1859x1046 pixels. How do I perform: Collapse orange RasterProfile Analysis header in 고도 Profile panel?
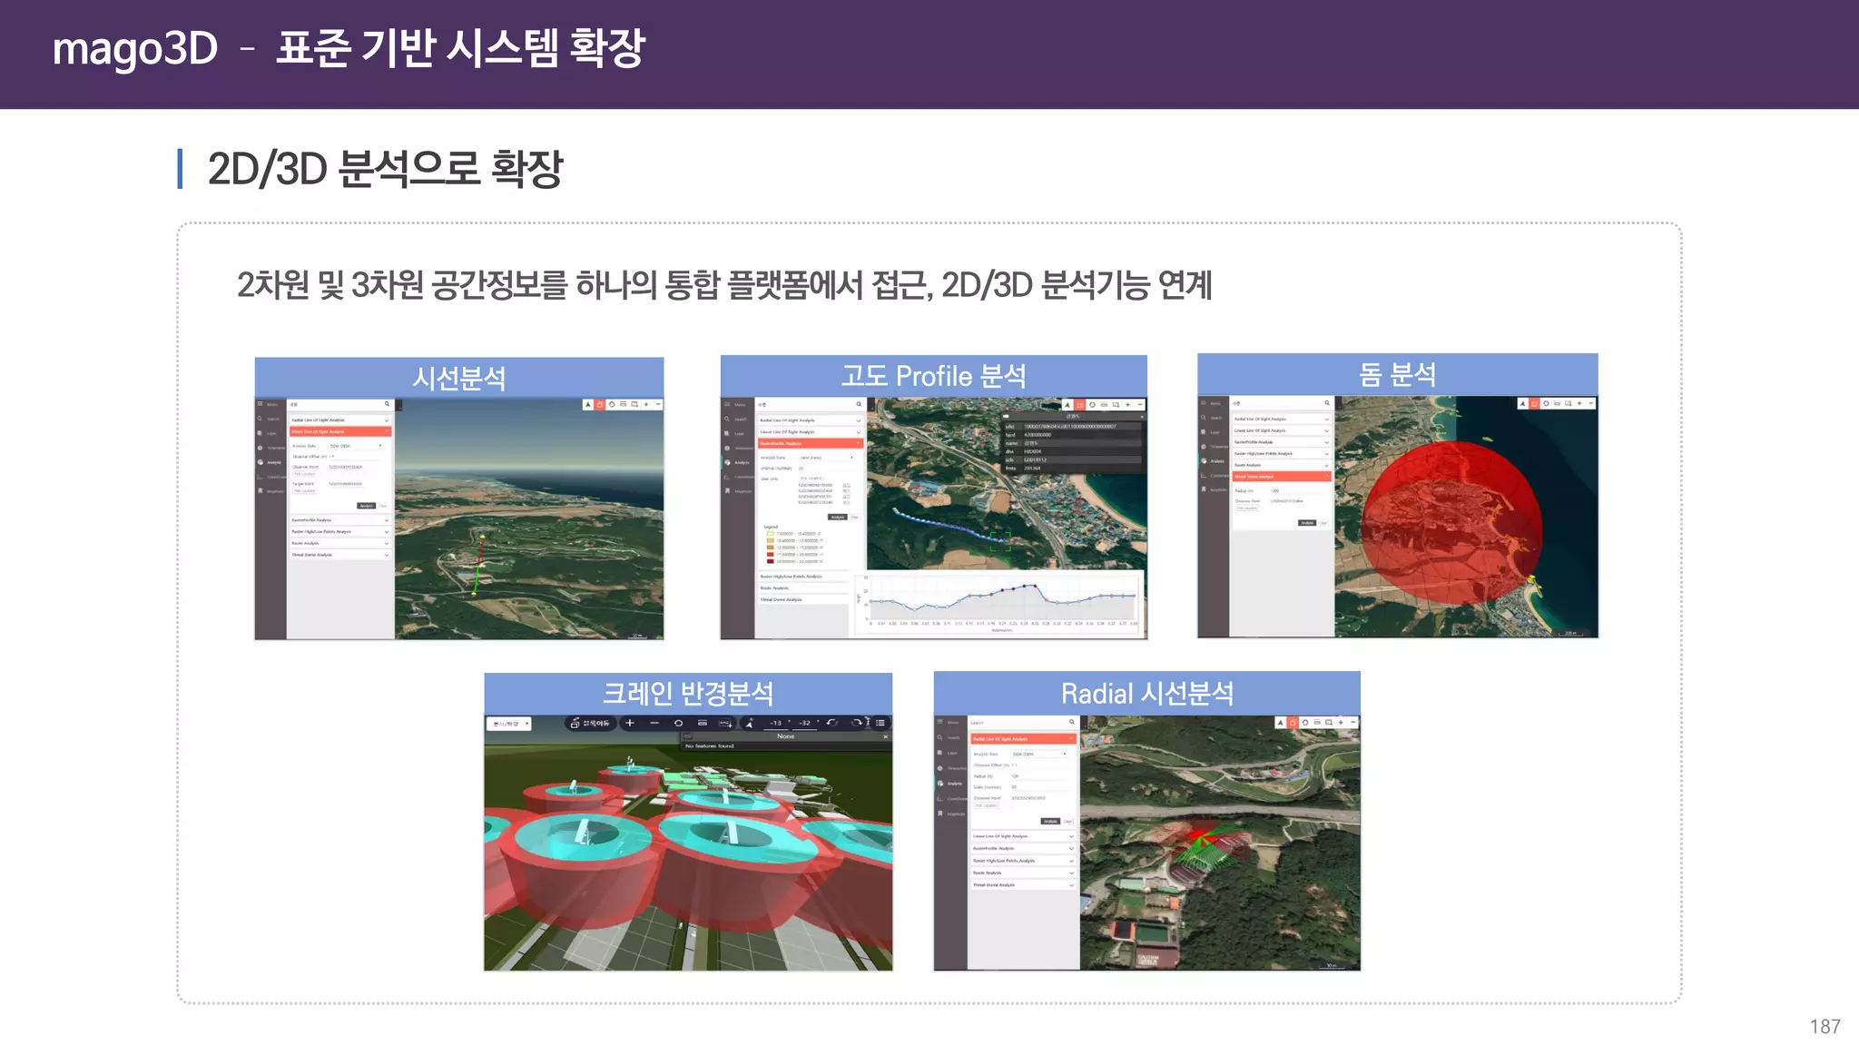point(809,443)
